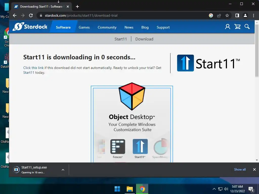Close the Downloading Start11 tab
Screen dimensions: 259x194
click(68, 7)
